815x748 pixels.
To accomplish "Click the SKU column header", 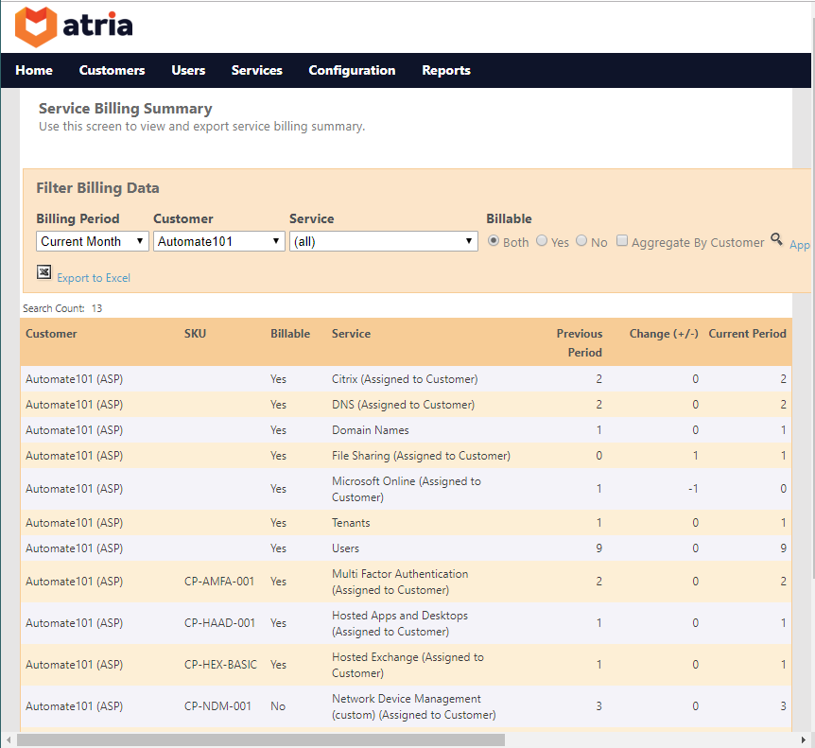I will point(195,334).
